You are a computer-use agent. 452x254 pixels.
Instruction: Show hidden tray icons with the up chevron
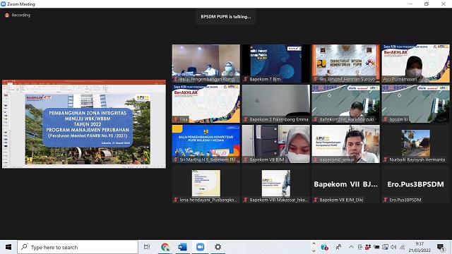[351, 247]
